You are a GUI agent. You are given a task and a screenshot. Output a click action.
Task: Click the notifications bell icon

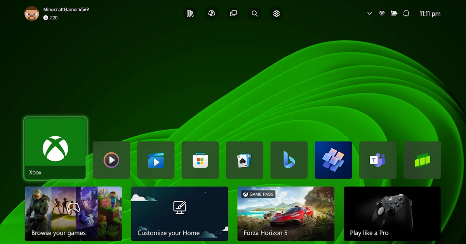(406, 13)
